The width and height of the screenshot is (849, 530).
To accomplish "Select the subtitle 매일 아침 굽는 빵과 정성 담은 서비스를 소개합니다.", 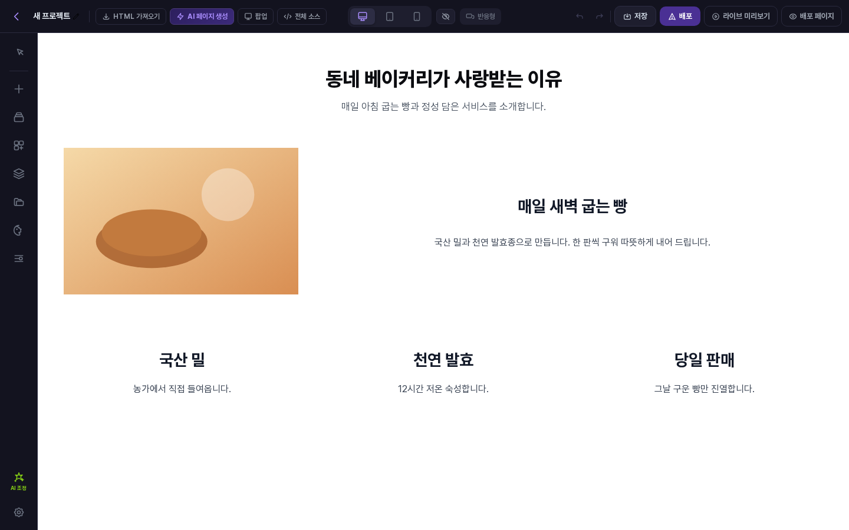I will (443, 107).
